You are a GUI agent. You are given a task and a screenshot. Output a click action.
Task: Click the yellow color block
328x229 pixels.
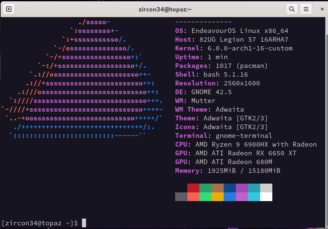point(218,197)
